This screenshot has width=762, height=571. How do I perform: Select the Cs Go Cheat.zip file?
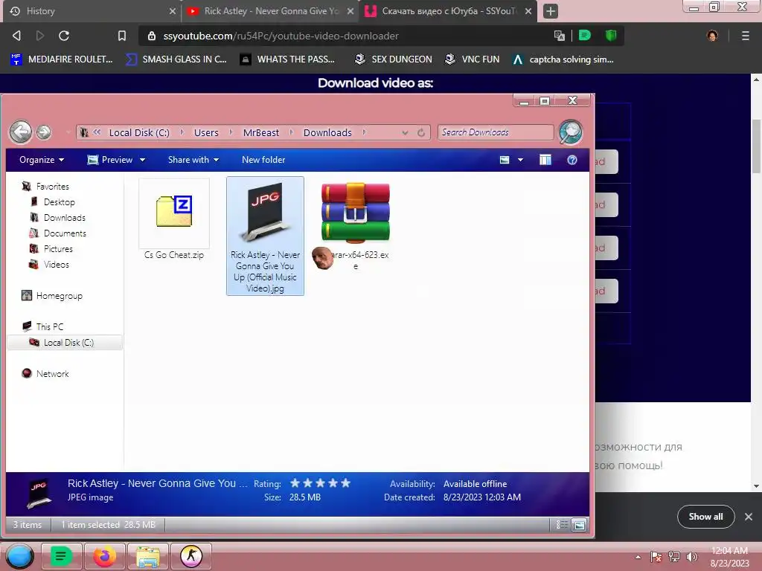174,219
